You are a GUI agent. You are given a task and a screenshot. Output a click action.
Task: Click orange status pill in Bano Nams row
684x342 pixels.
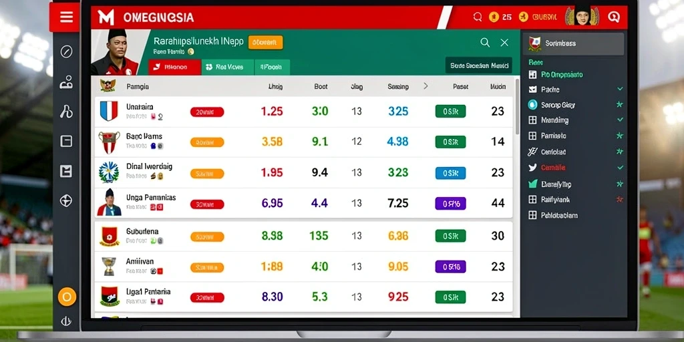pyautogui.click(x=207, y=142)
